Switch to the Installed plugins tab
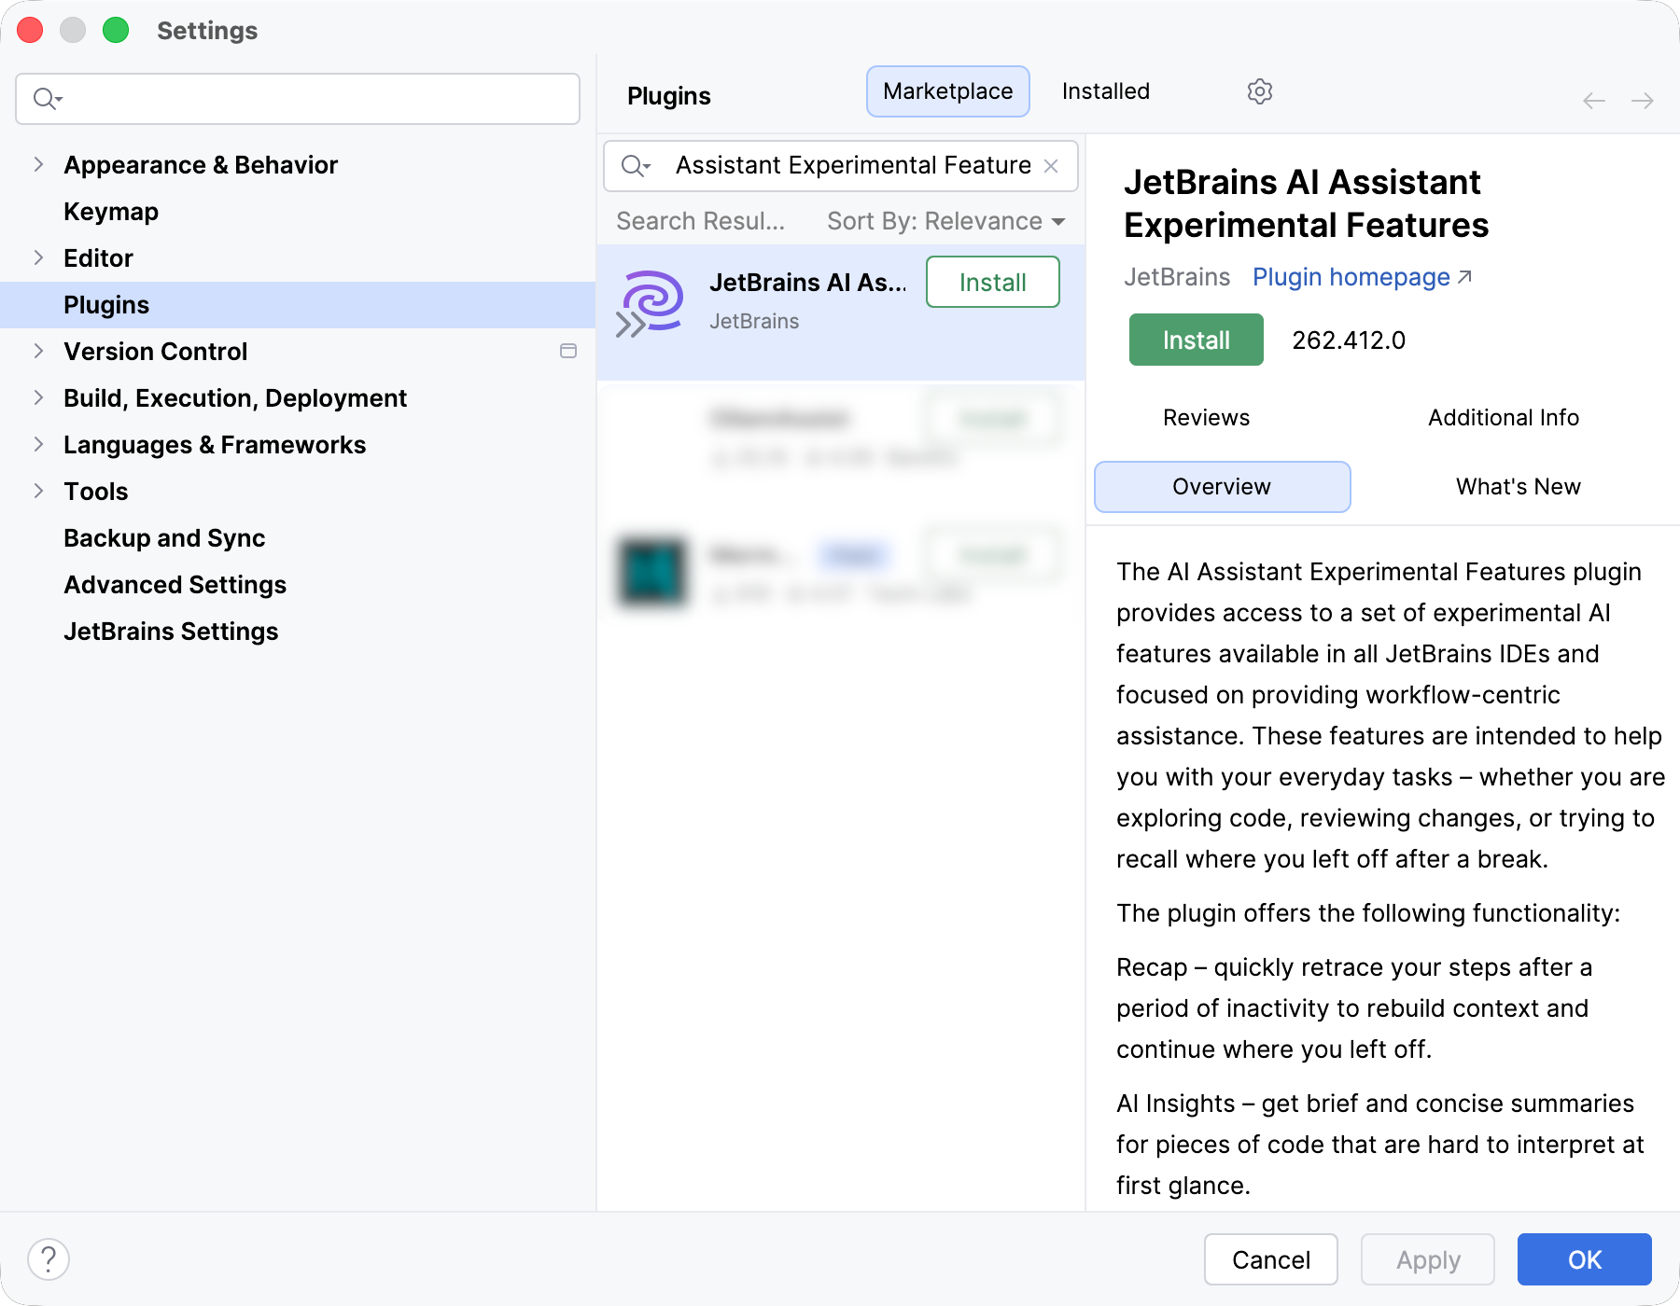1680x1306 pixels. [1104, 90]
